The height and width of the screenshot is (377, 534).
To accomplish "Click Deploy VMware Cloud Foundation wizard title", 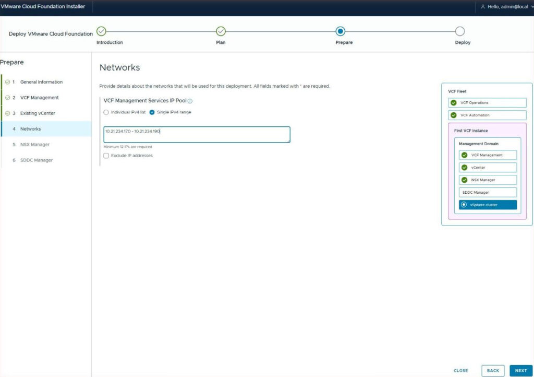I will [x=51, y=34].
